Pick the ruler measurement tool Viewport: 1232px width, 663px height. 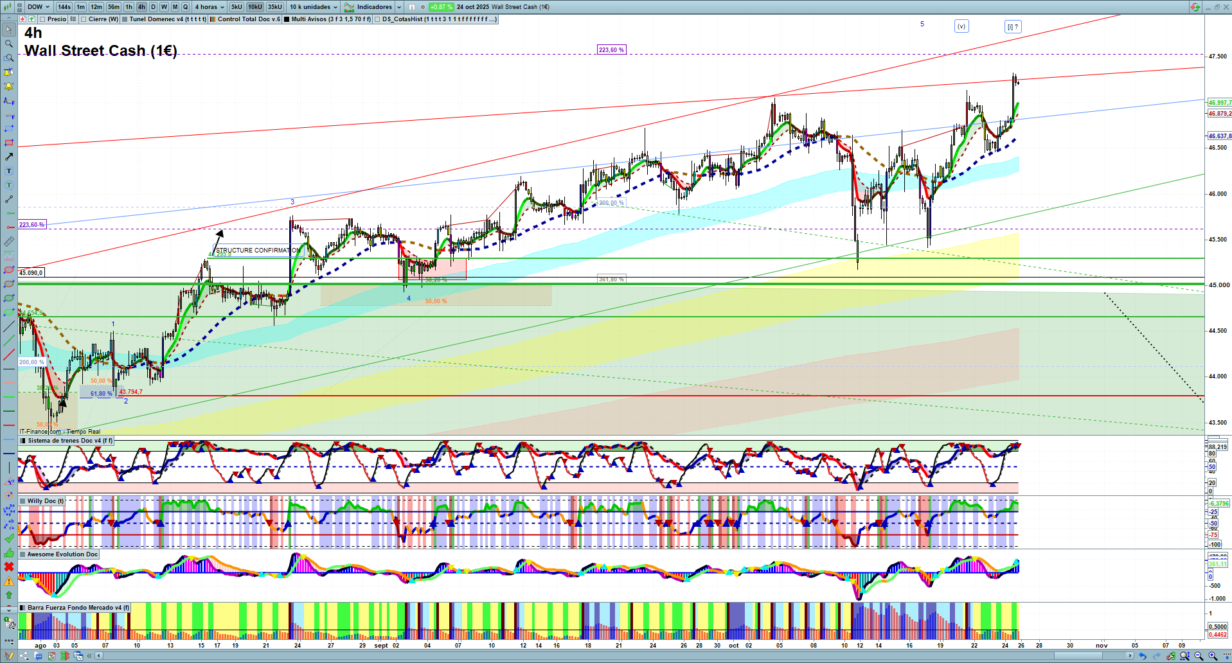(9, 242)
